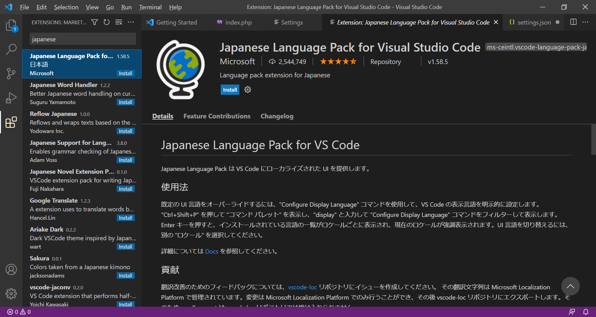Open the Explorer view
Image resolution: width=596 pixels, height=317 pixels.
pyautogui.click(x=11, y=26)
